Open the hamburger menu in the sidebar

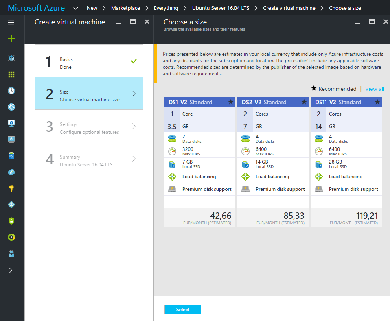tap(11, 23)
